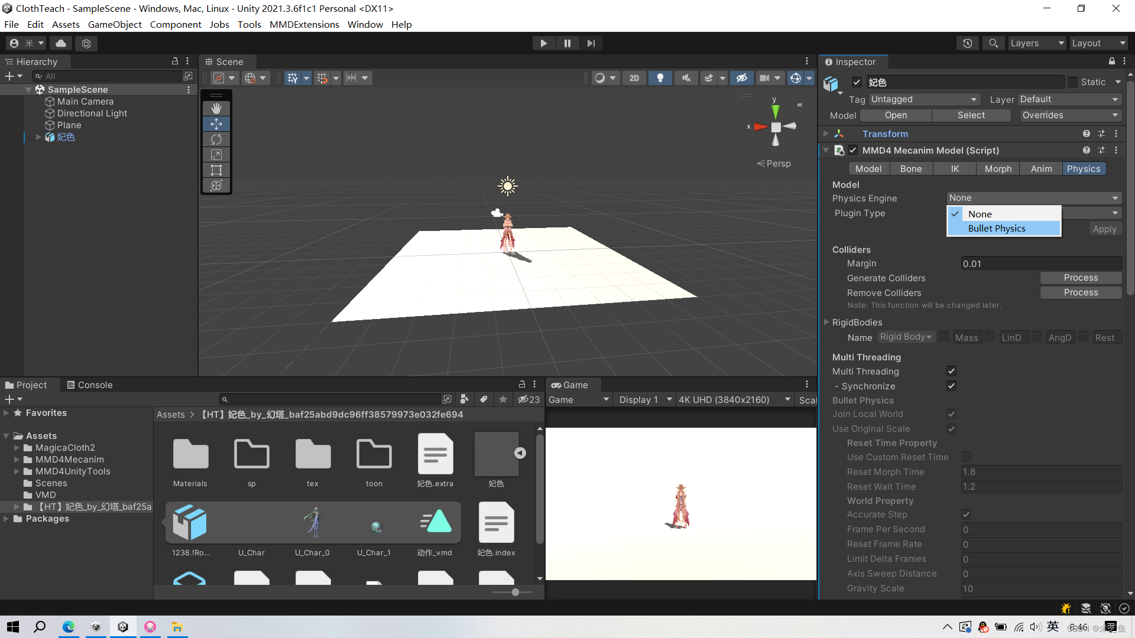Open the undo history icon

pos(967,43)
